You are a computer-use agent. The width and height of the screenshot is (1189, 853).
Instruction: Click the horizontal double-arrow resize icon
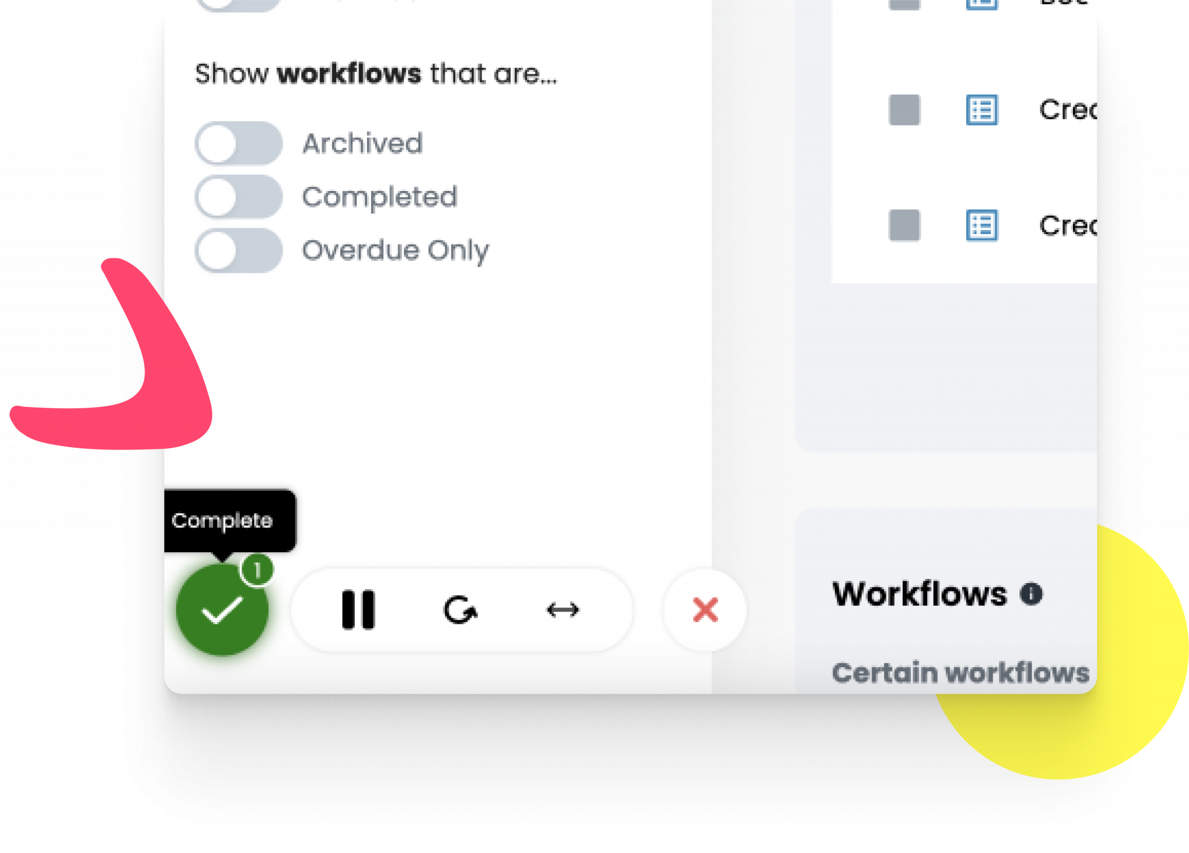[563, 610]
